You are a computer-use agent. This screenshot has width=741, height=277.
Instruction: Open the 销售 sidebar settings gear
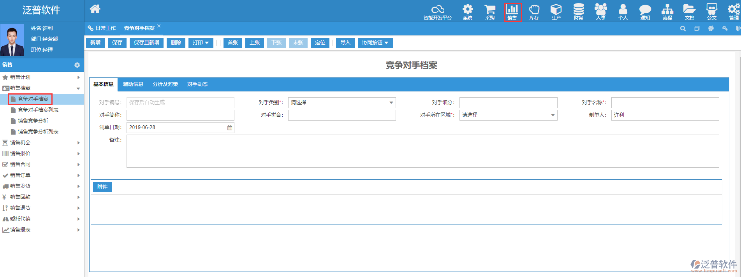click(x=77, y=65)
